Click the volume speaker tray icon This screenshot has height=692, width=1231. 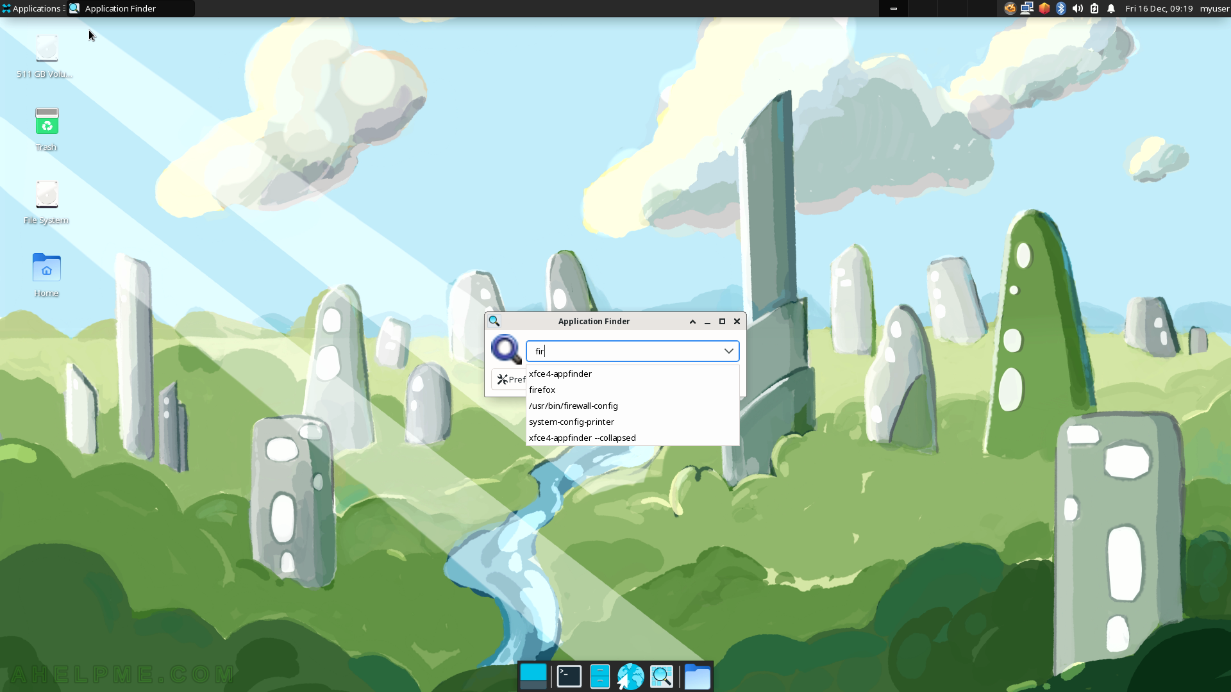click(1078, 8)
